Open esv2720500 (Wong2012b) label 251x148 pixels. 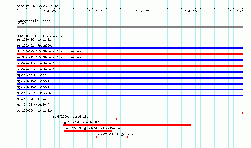point(36,111)
